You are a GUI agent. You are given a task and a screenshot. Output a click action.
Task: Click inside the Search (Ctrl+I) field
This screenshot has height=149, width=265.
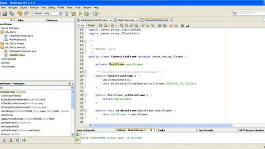tap(251, 13)
